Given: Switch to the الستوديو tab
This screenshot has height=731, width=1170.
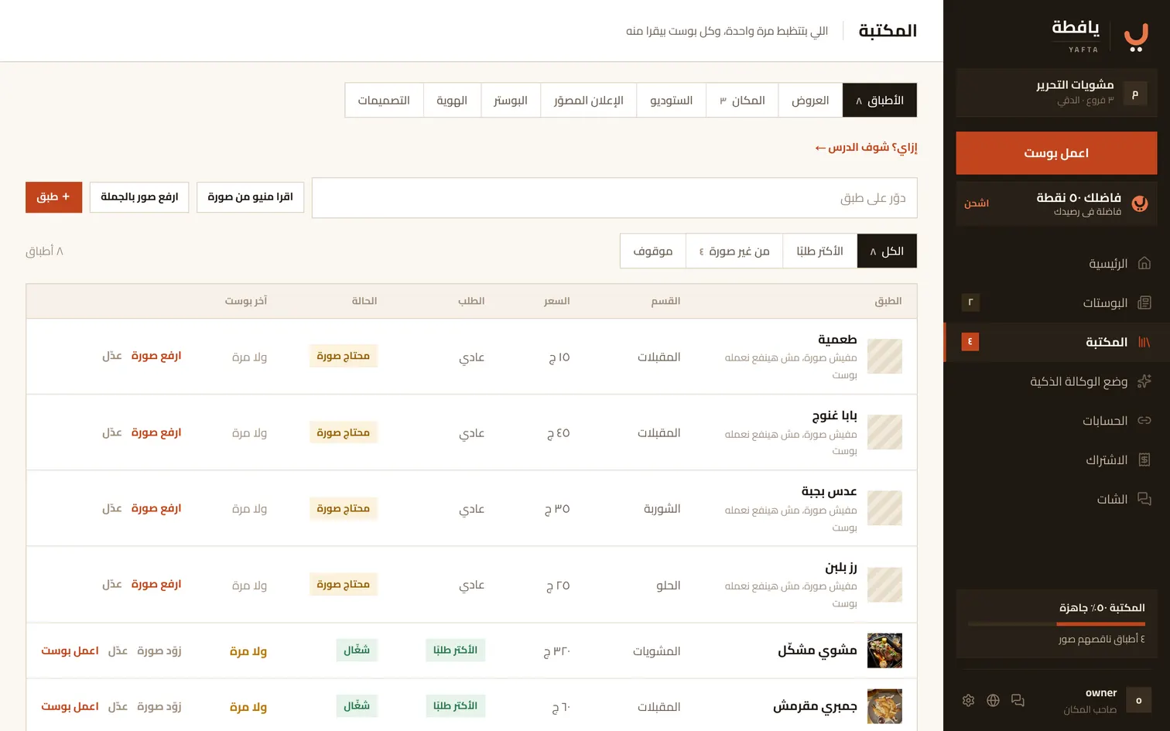Looking at the screenshot, I should (671, 101).
